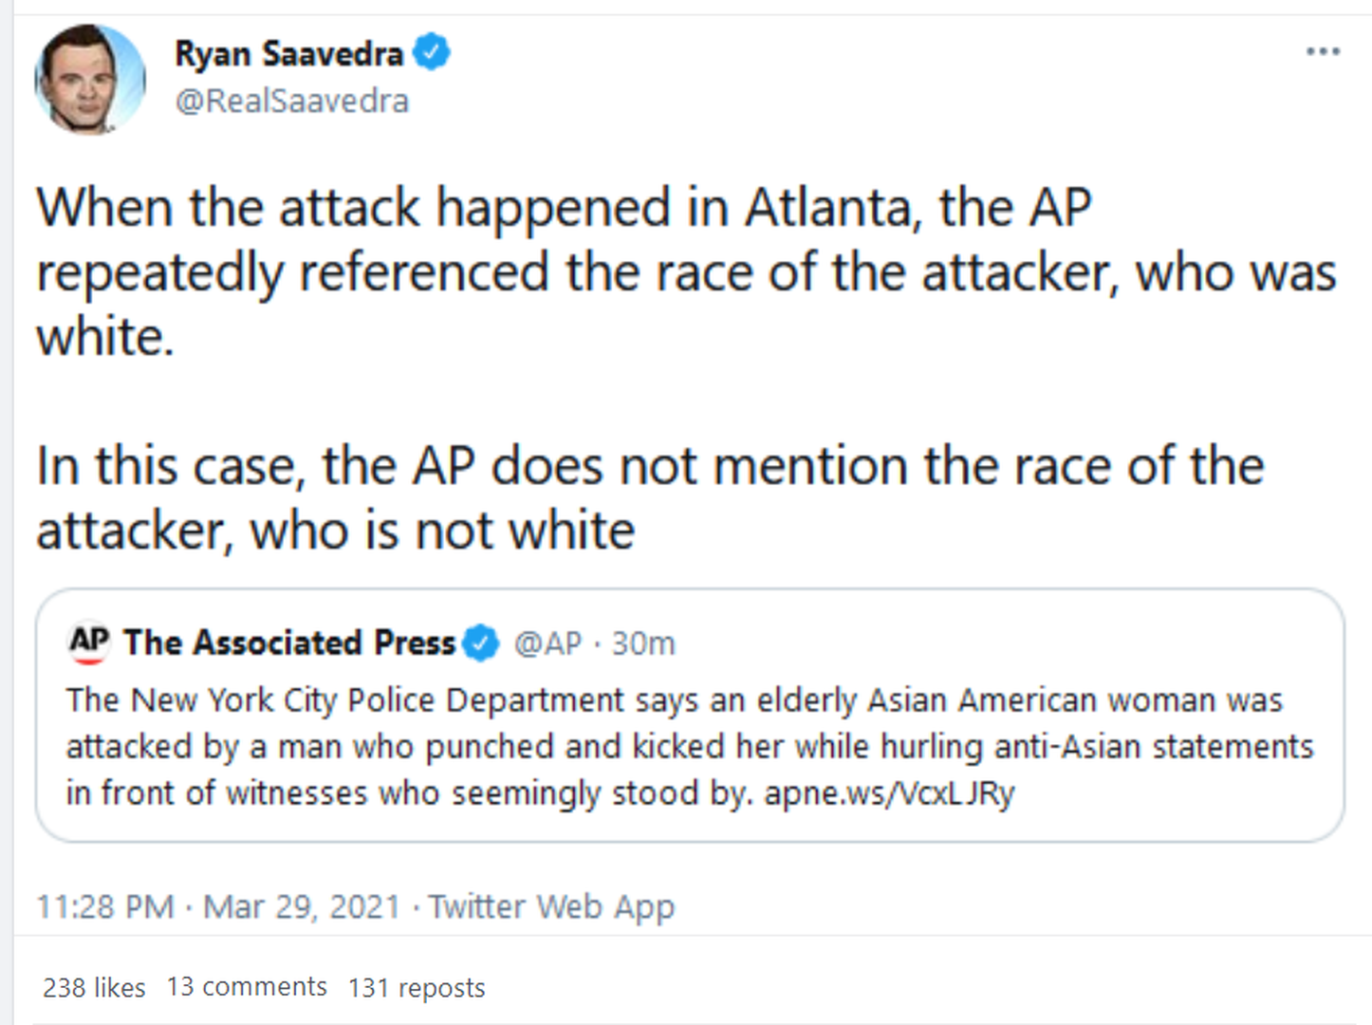Viewport: 1372px width, 1025px height.
Task: Click the AP logo in quoted tweet
Action: (89, 642)
